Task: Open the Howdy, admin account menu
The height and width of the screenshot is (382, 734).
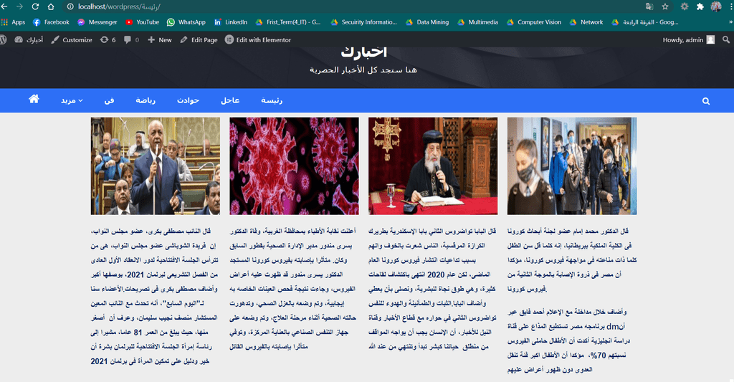Action: (689, 40)
